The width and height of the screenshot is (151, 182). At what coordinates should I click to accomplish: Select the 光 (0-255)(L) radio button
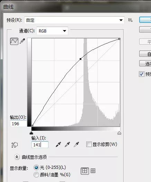(x=36, y=167)
